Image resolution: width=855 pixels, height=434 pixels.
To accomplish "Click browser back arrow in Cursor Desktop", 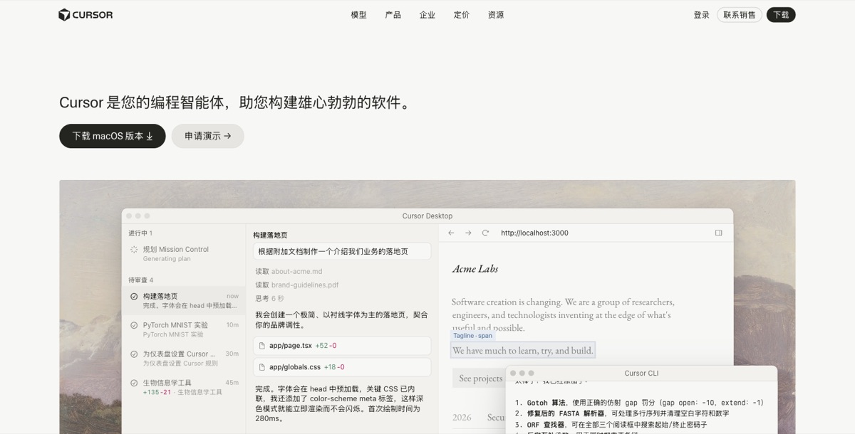I will [x=451, y=233].
